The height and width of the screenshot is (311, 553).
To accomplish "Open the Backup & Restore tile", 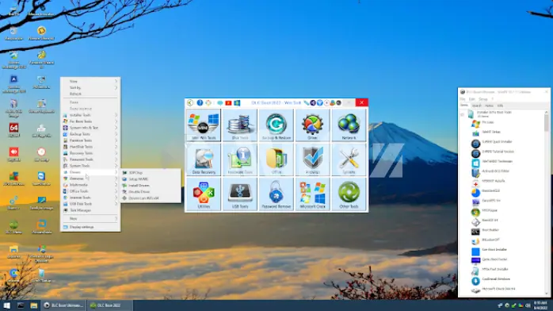I will [276, 125].
